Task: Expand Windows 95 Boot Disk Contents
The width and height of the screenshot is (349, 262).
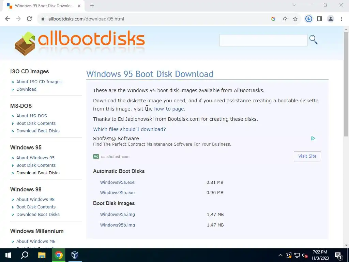Action: click(x=36, y=165)
